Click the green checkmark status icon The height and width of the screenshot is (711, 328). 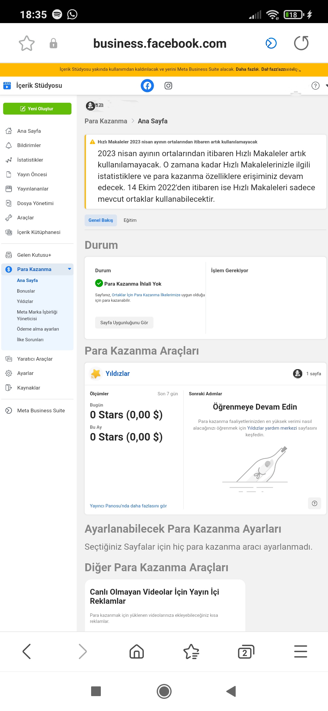coord(99,283)
